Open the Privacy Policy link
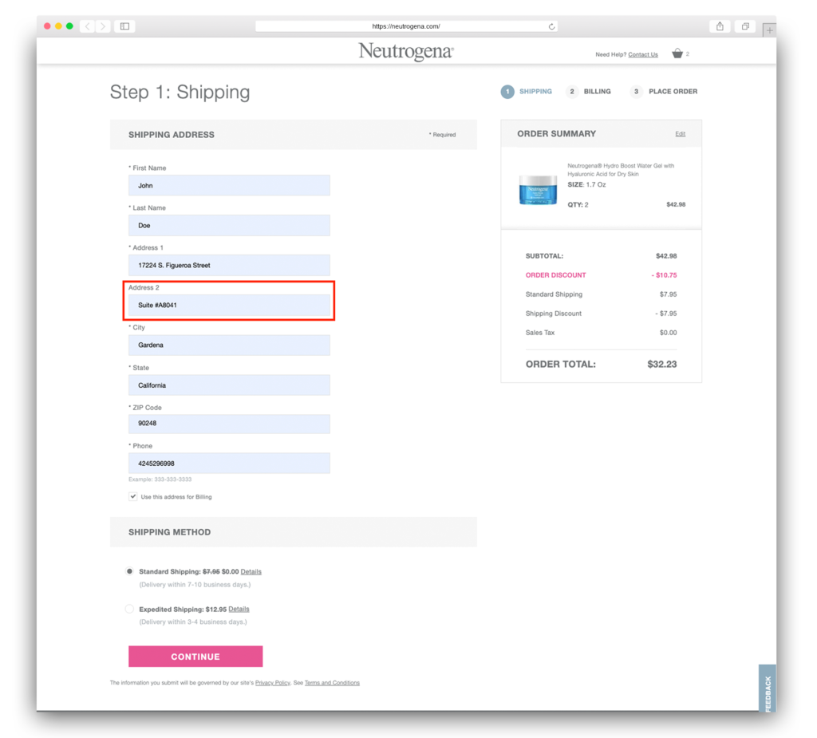817x738 pixels. coord(272,683)
